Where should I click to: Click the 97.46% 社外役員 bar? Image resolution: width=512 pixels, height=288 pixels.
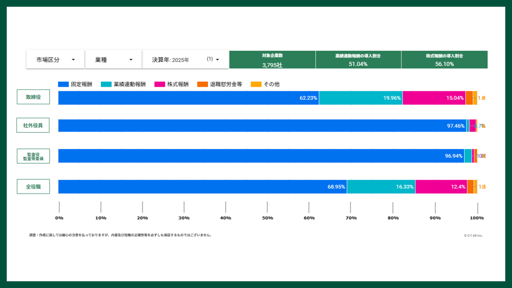coord(262,126)
